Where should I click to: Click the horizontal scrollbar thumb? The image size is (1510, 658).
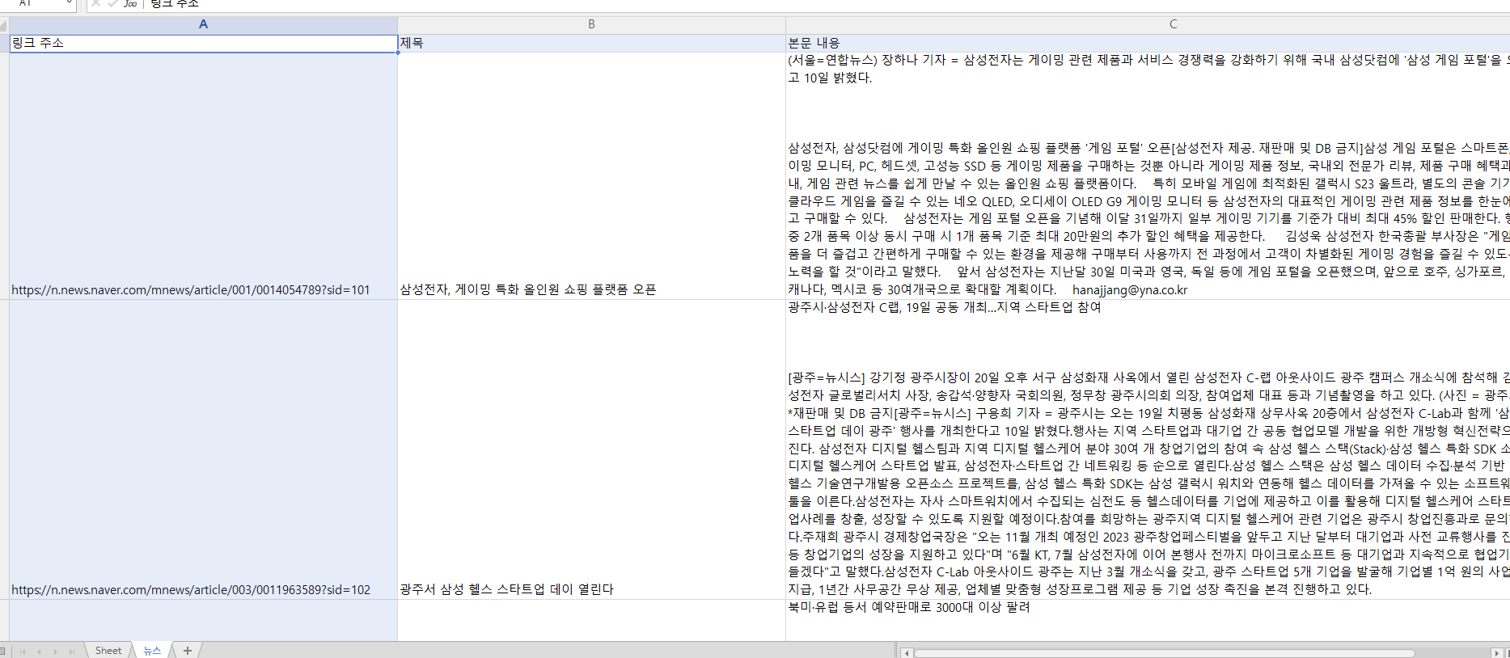1164,652
